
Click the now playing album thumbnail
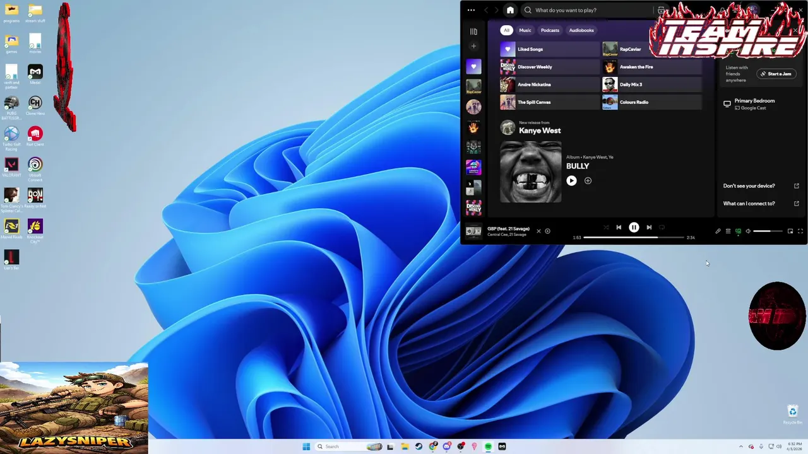[473, 231]
